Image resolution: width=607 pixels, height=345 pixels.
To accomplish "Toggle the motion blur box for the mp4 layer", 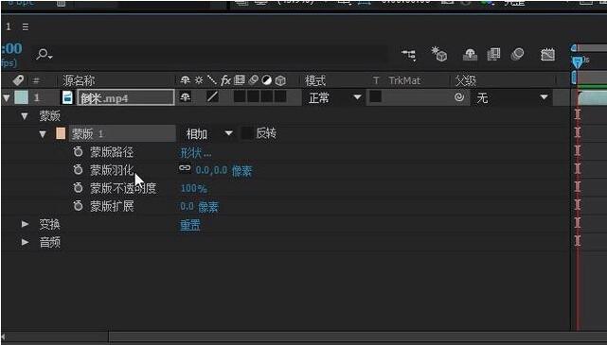I will [x=253, y=96].
